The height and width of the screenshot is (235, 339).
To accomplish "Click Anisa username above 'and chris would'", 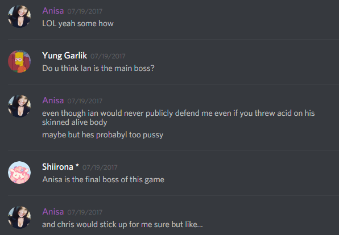I will click(53, 212).
